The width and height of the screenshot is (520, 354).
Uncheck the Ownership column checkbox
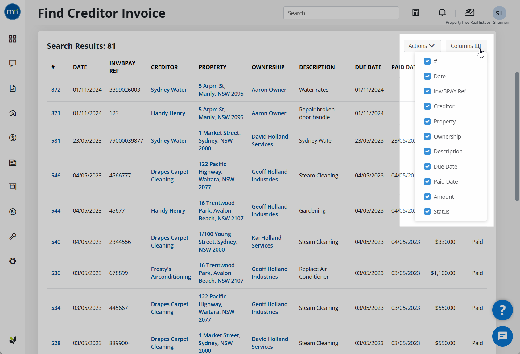(427, 136)
